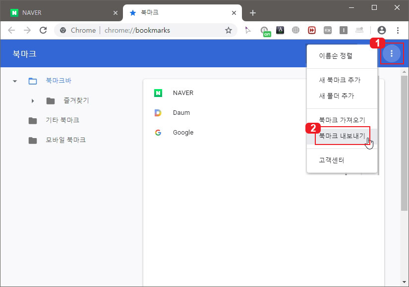Collapse the 북마크바 folder tree
409x287 pixels.
[x=14, y=81]
